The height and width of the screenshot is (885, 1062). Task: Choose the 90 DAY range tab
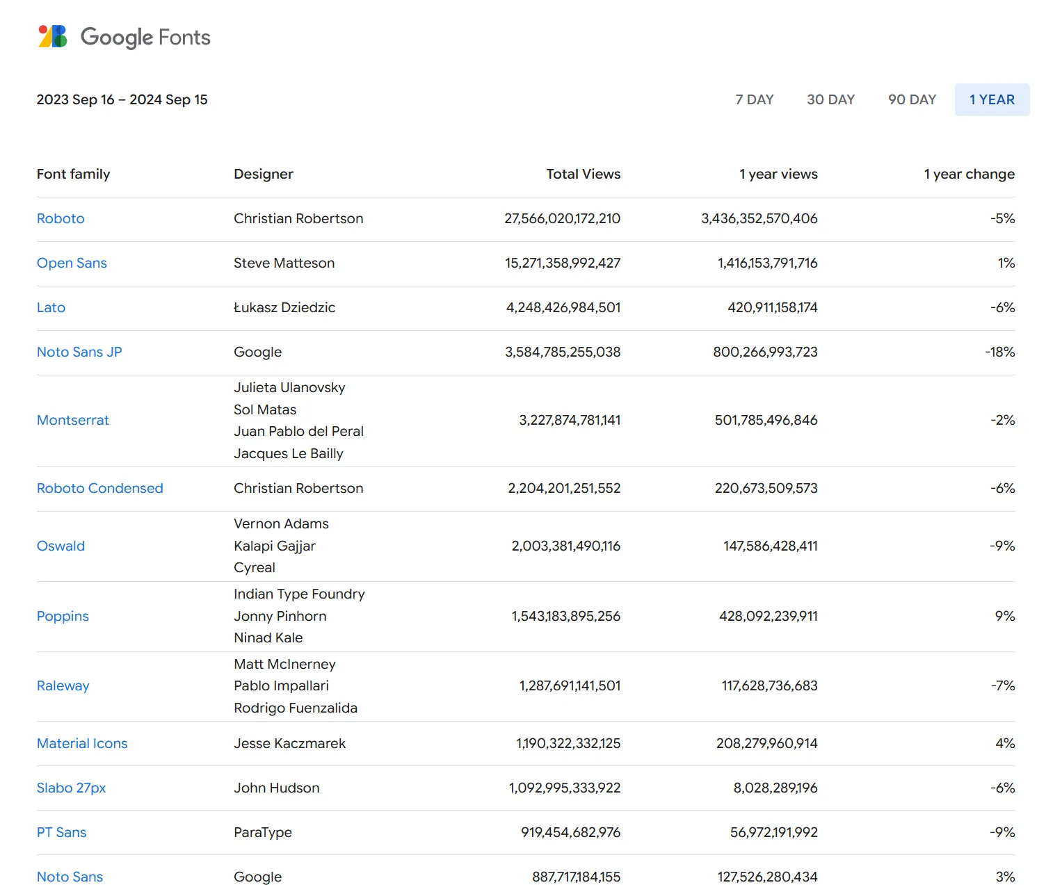point(912,99)
